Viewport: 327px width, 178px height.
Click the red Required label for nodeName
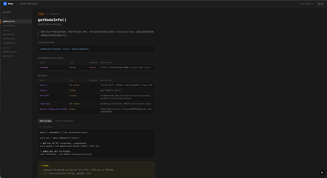point(92,67)
